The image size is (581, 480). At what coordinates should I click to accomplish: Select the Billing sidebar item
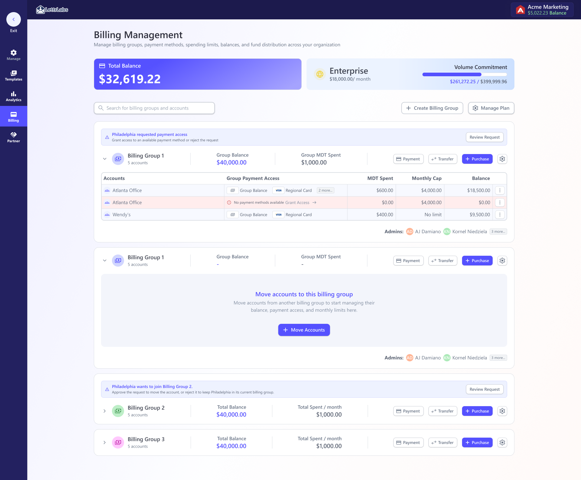14,117
